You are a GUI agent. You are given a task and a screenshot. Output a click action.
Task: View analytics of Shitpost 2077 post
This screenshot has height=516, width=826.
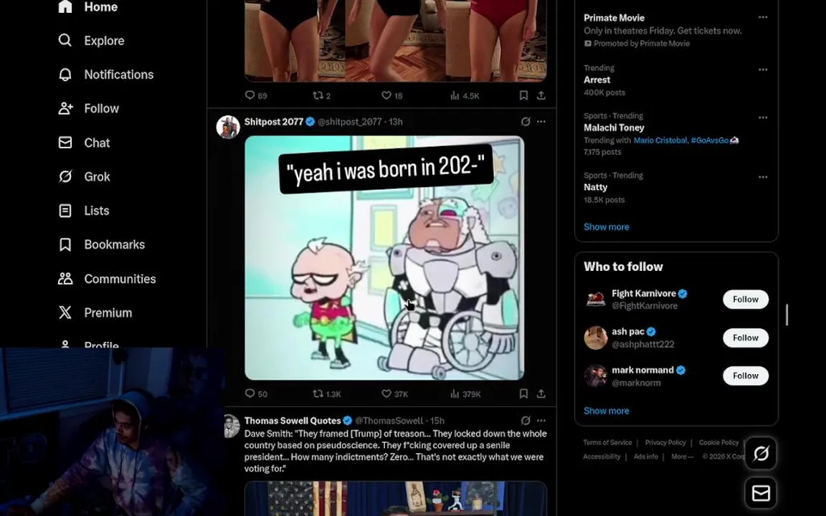point(465,394)
